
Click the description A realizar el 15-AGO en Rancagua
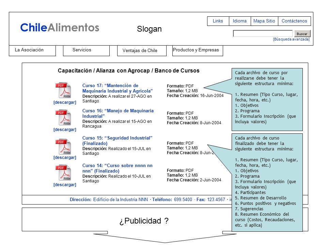[117, 124]
